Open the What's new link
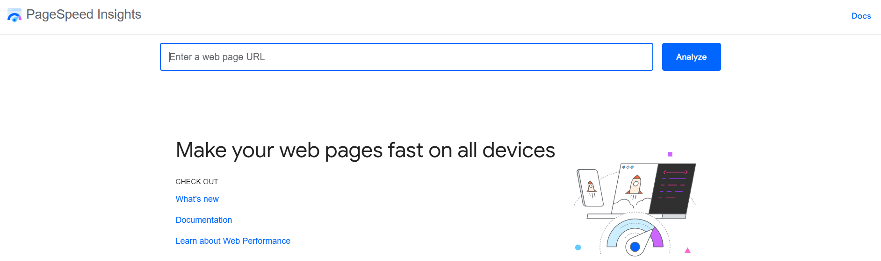 pyautogui.click(x=197, y=199)
